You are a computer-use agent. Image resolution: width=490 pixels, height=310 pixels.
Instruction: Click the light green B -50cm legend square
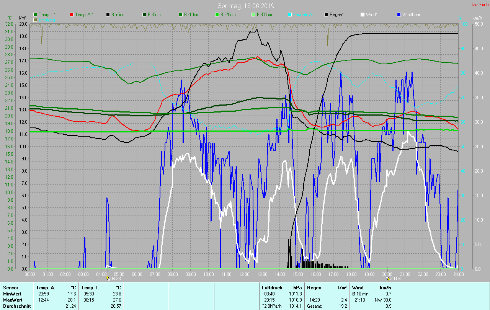(253, 15)
